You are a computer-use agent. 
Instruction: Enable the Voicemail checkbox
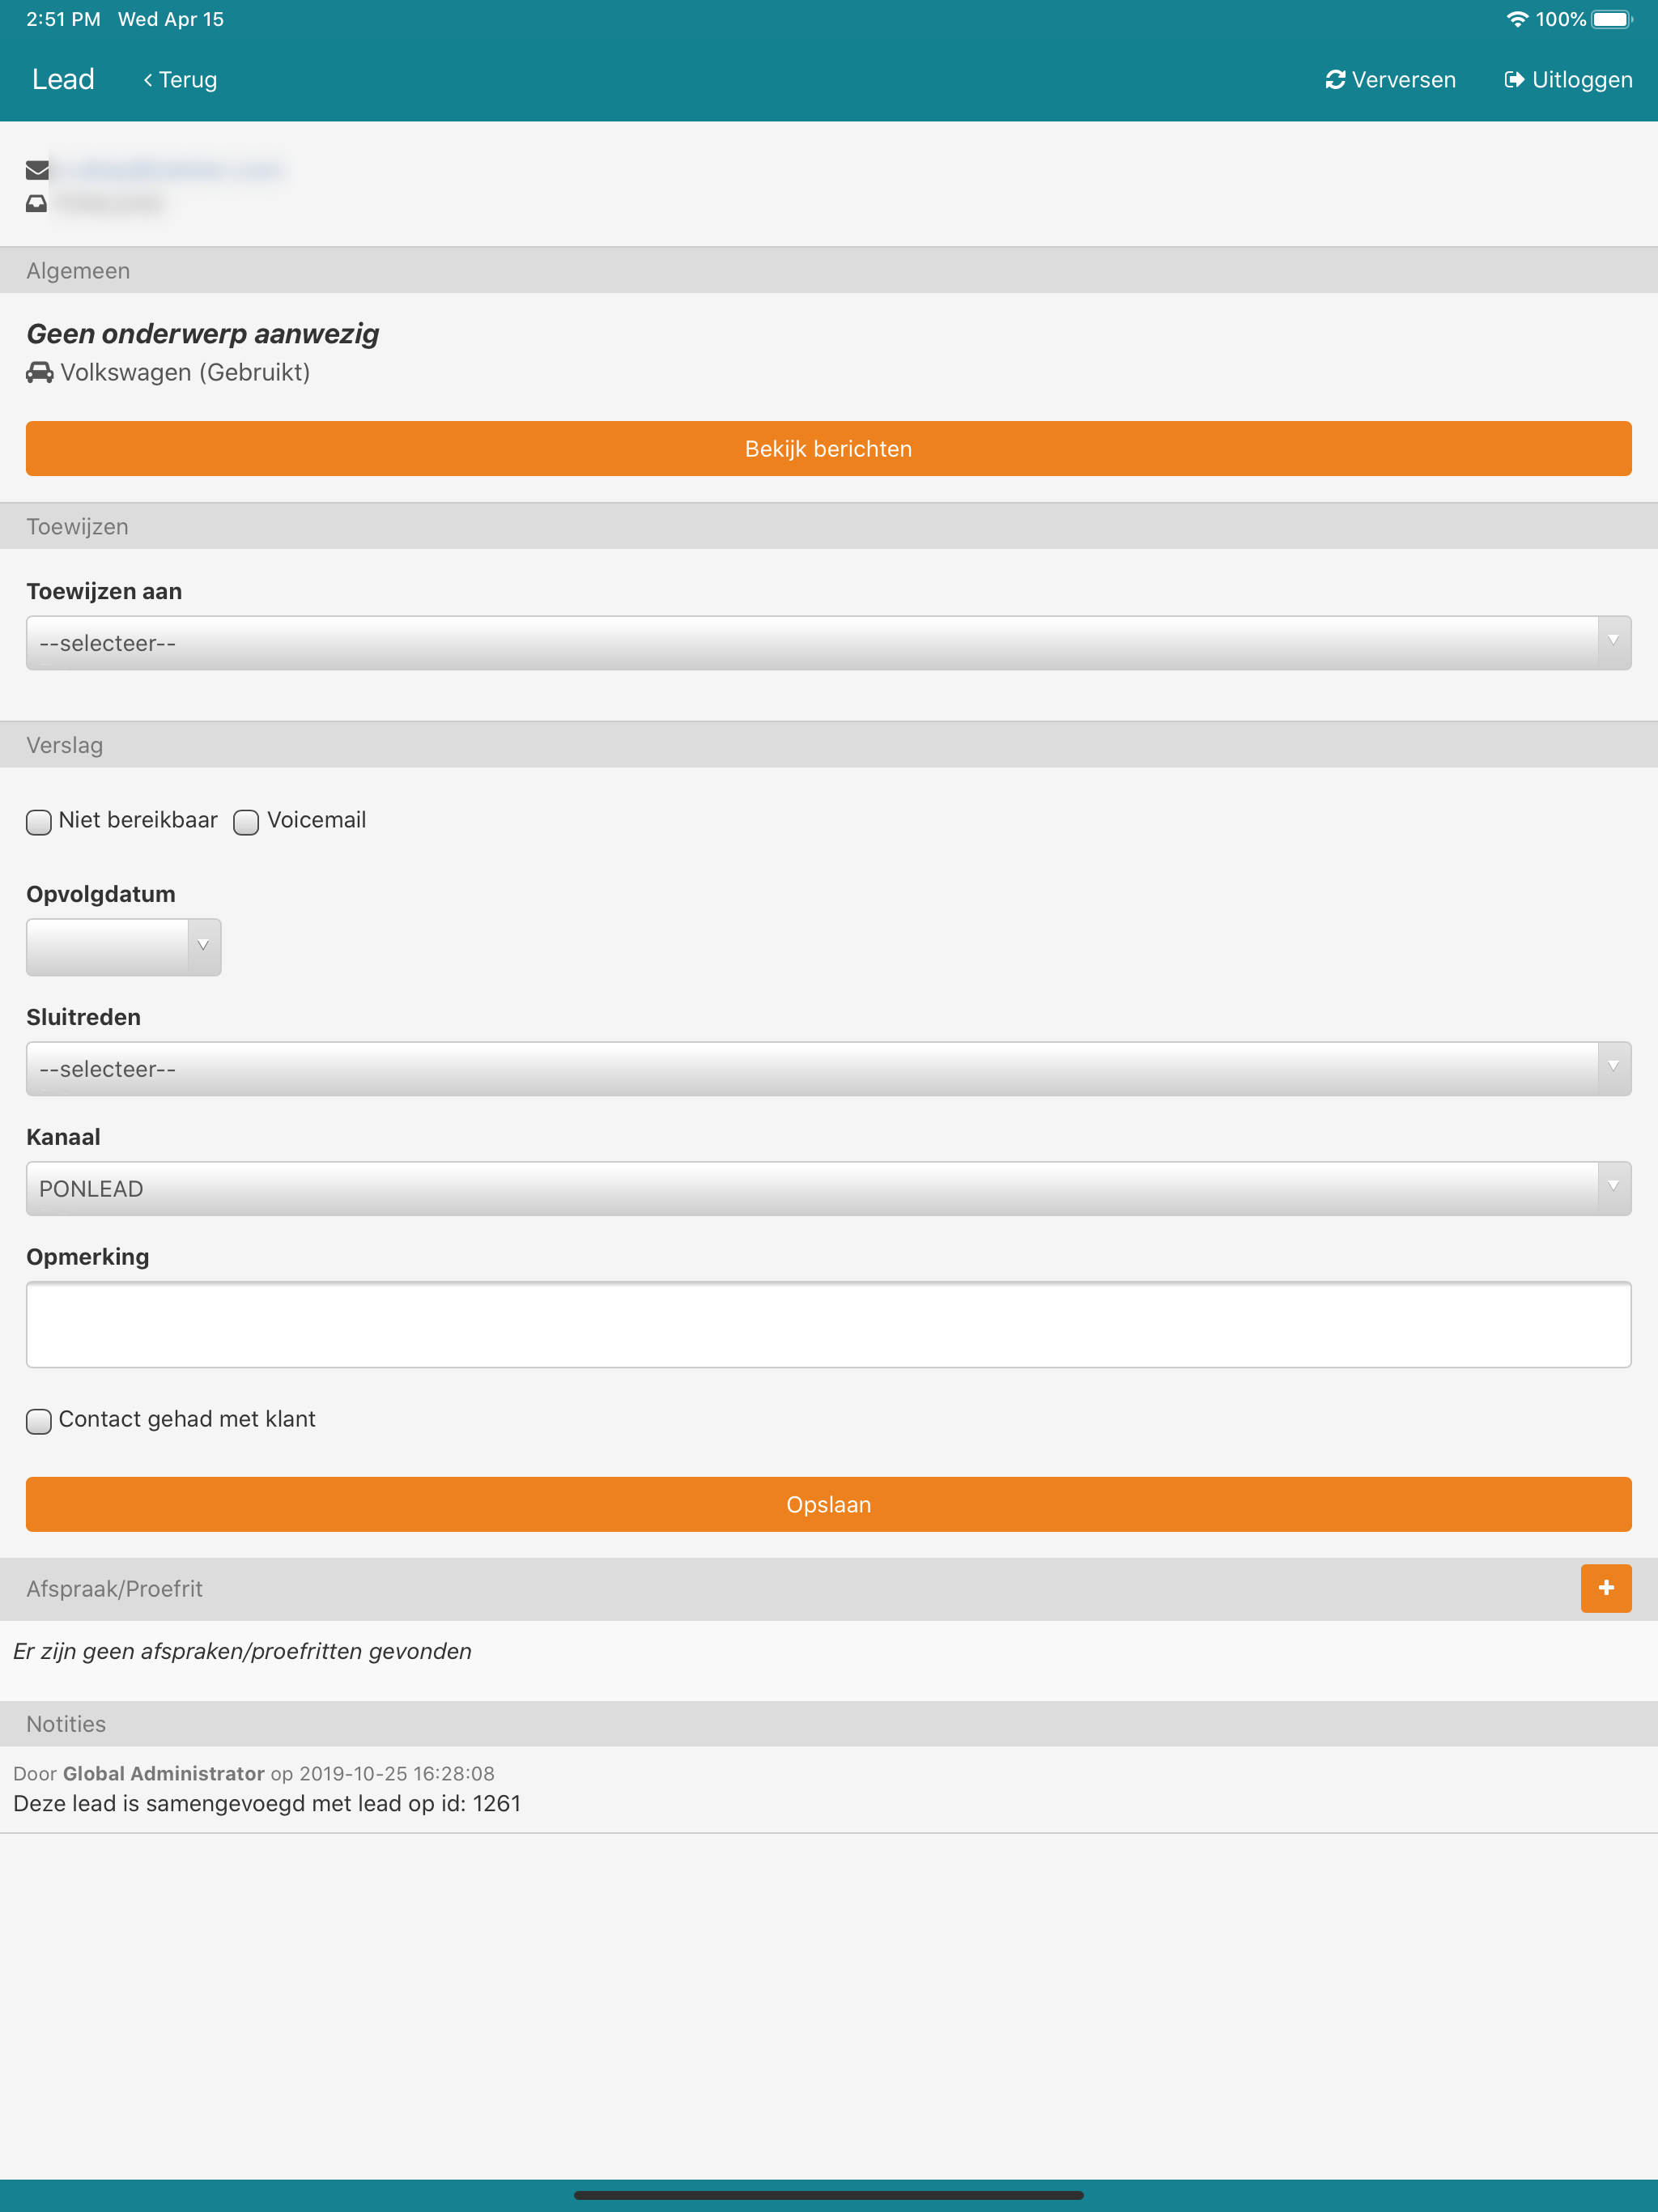tap(246, 822)
